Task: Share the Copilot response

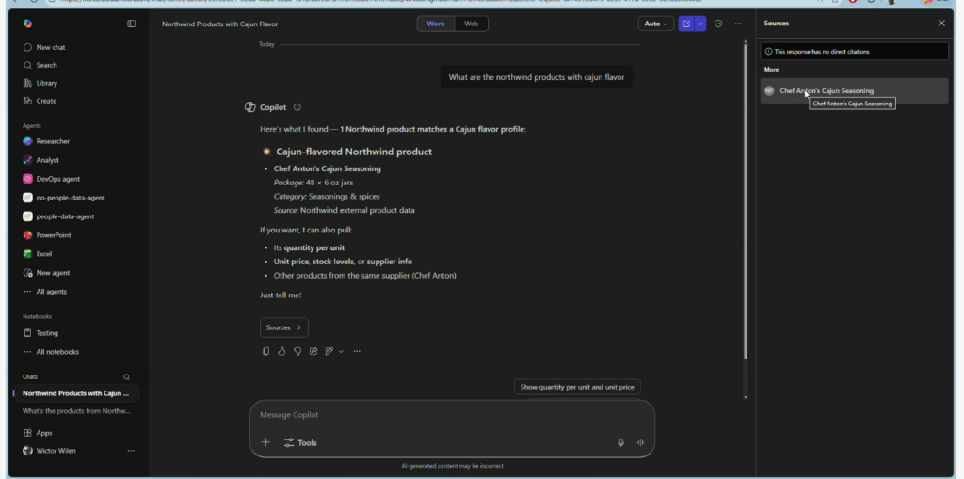Action: 313,351
